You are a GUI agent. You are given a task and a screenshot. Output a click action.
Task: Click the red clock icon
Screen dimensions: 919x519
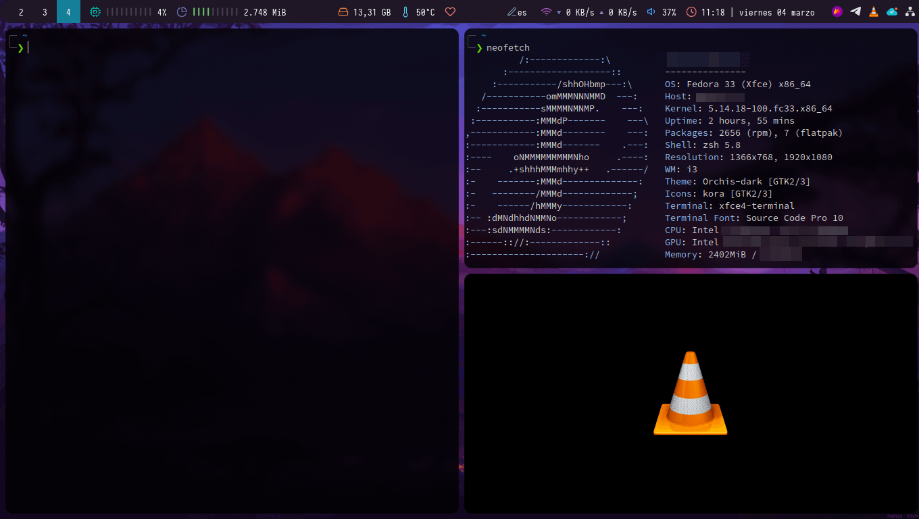691,12
